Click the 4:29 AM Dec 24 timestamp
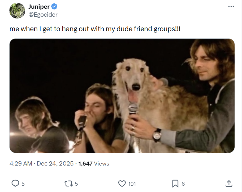242x192 pixels. click(x=41, y=163)
